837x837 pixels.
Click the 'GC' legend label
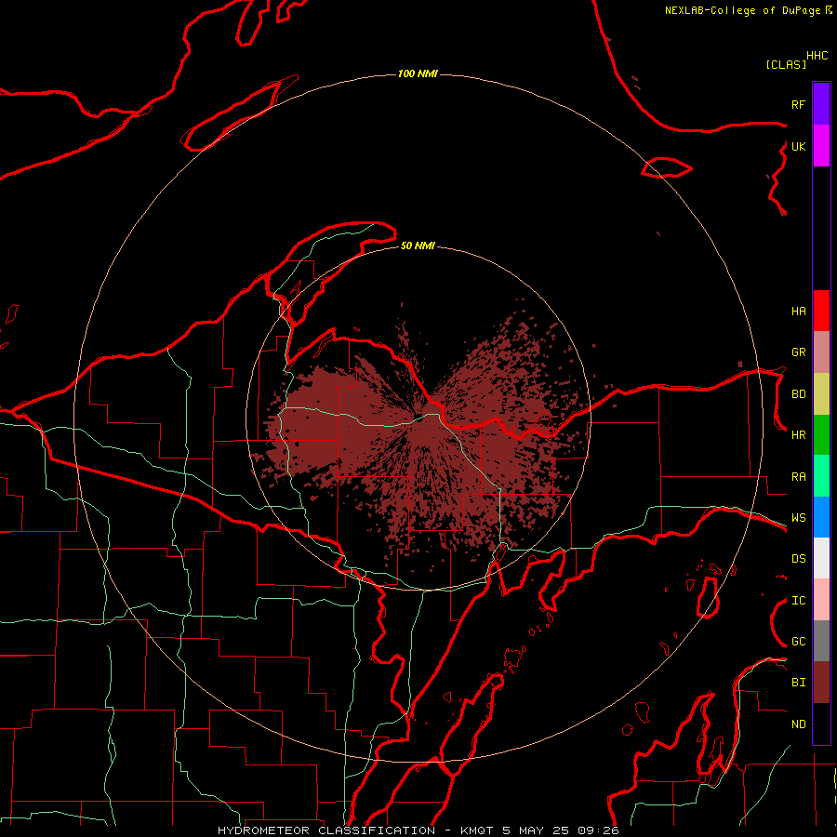798,642
